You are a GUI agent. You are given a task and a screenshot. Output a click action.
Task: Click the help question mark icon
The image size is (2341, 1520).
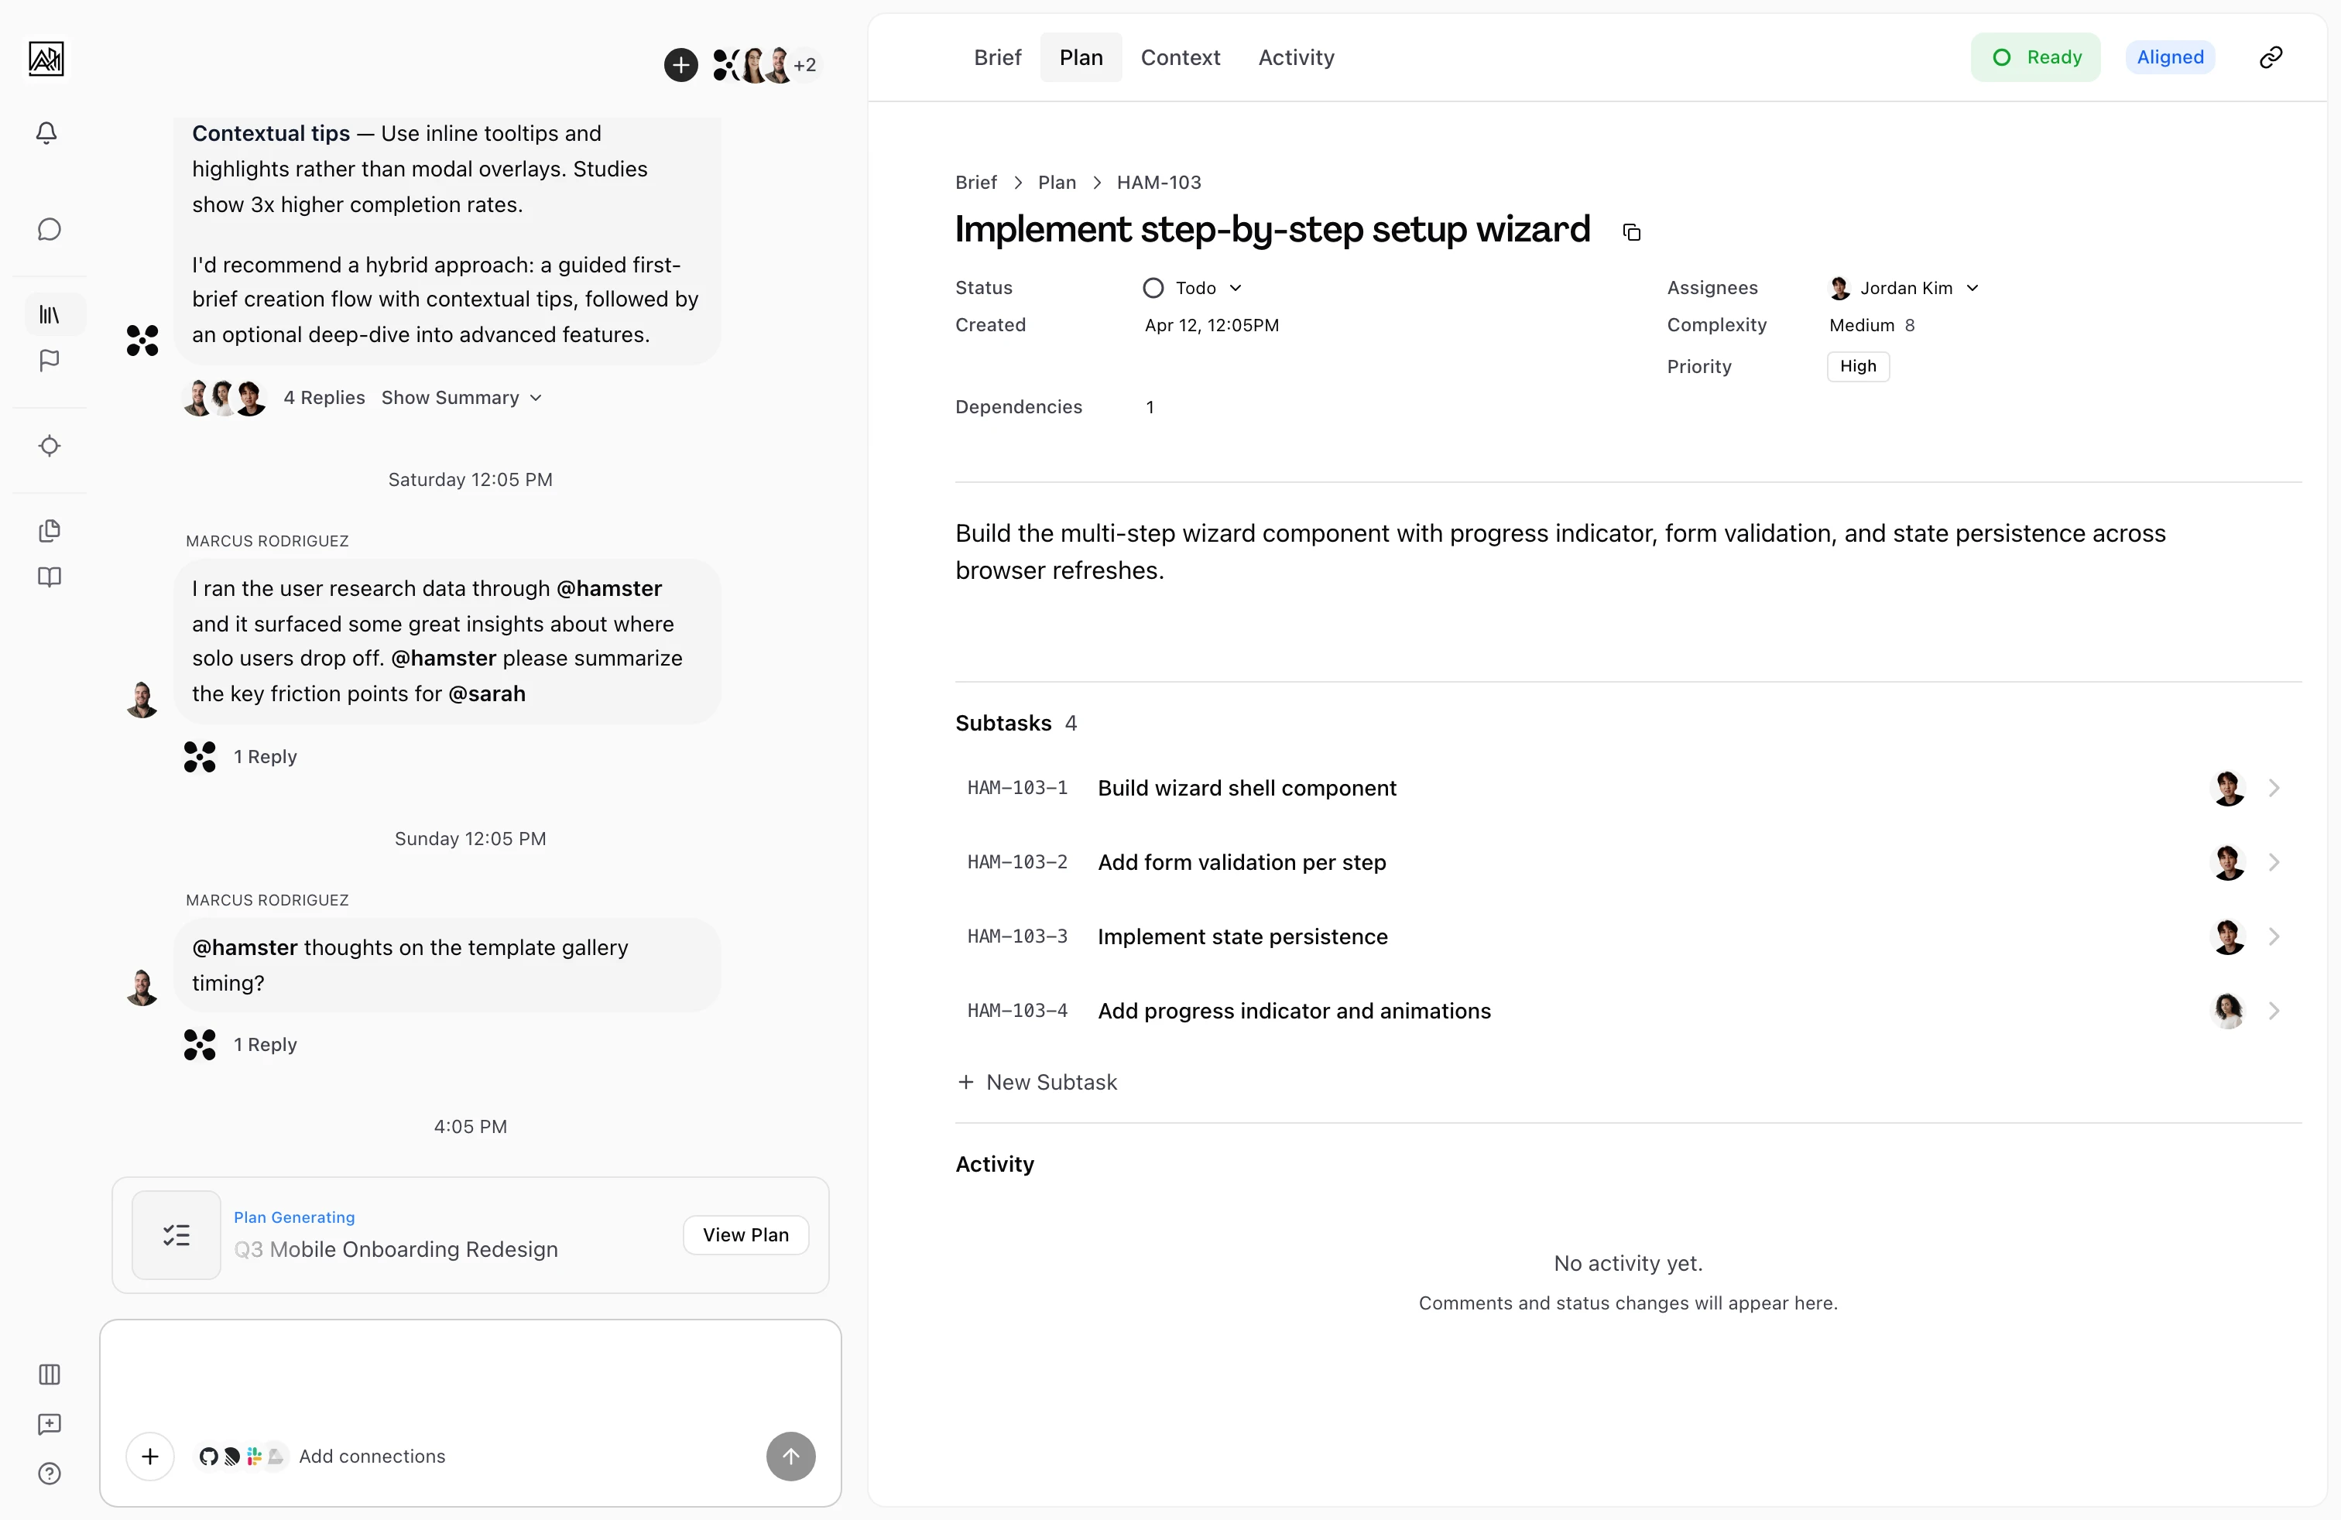tap(50, 1473)
